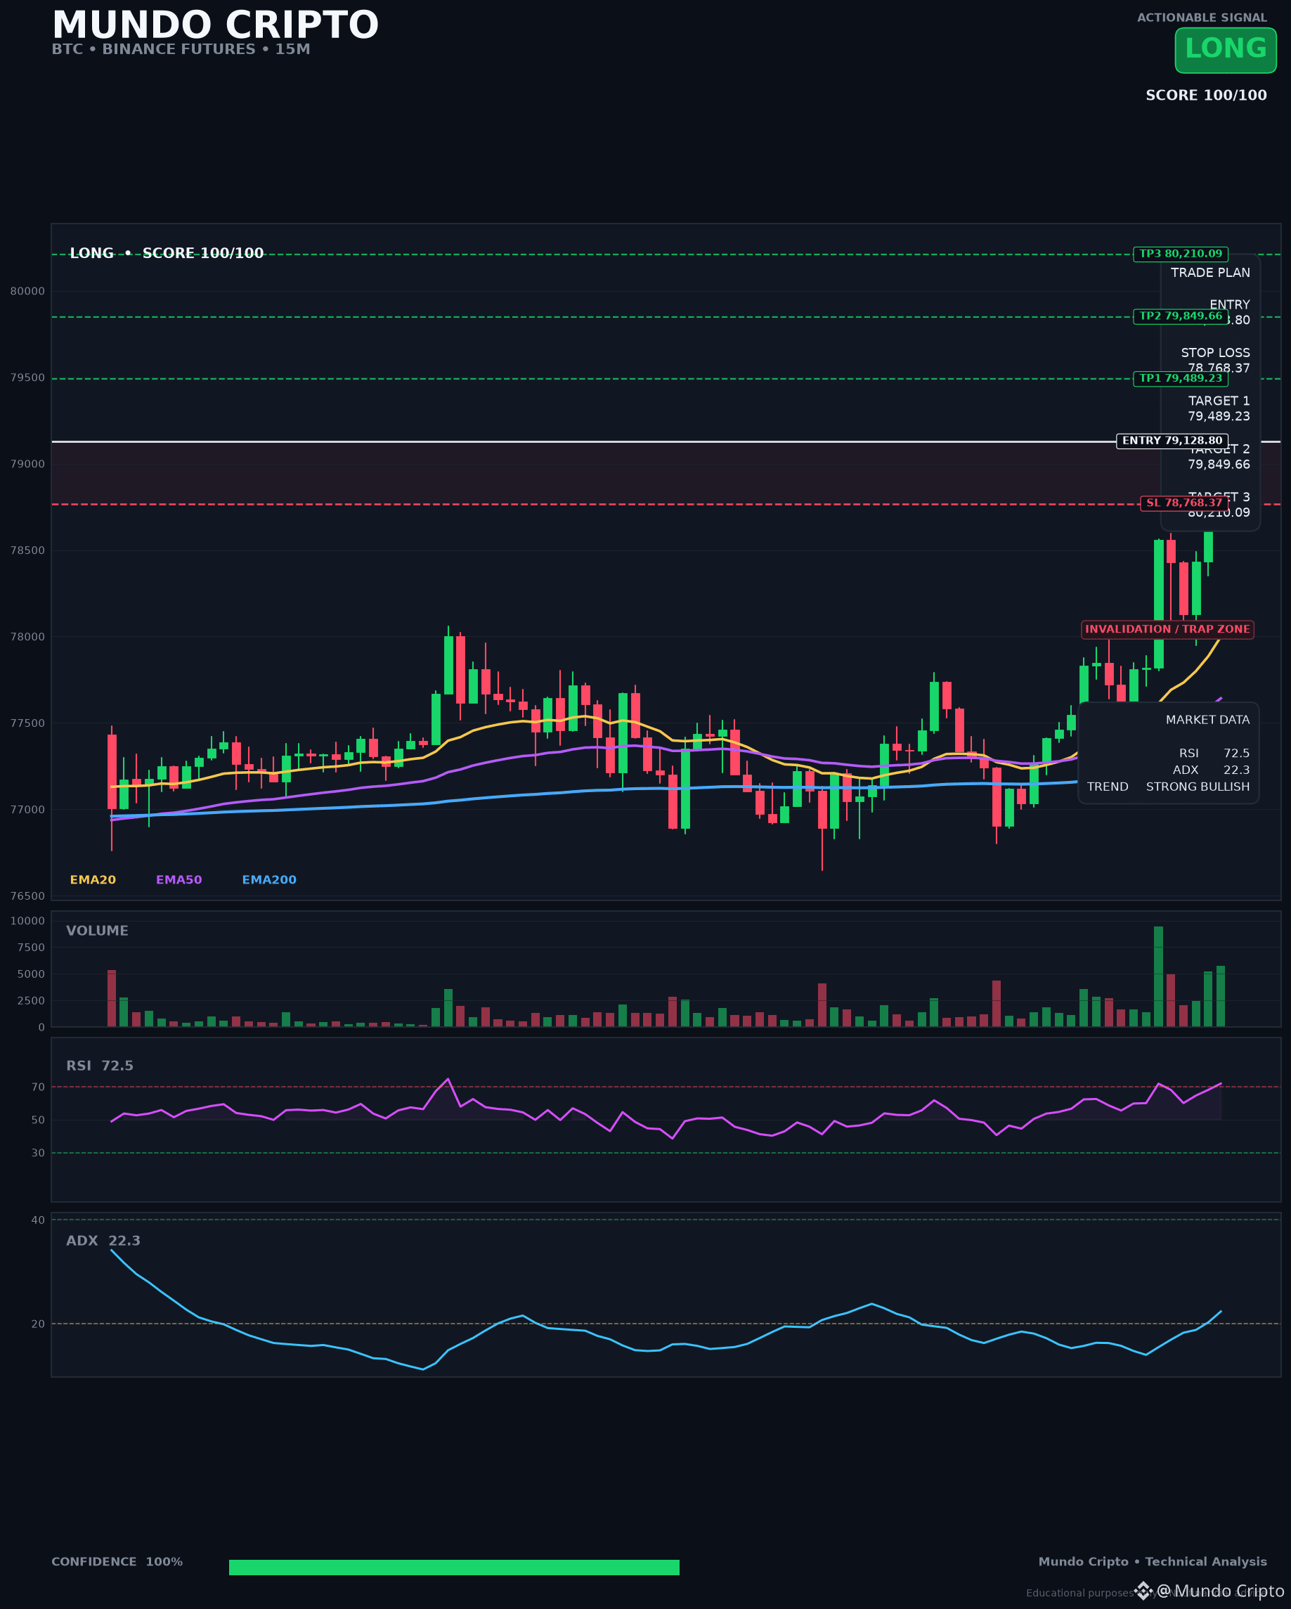Click the 20 level on ADX axis
This screenshot has height=1609, width=1291.
pyautogui.click(x=38, y=1324)
